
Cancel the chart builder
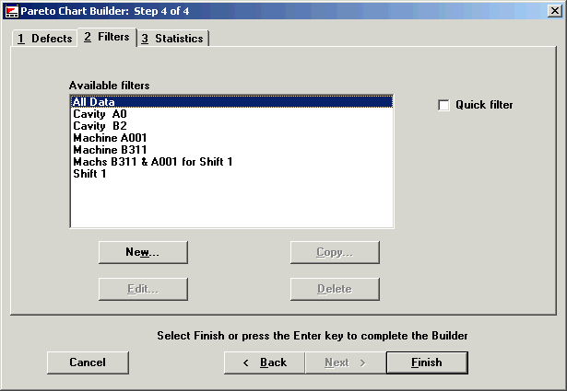(88, 362)
